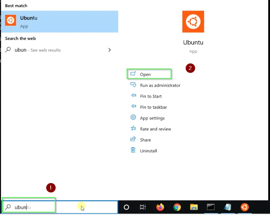270x215 pixels.
Task: Open Ubuntu icon on the taskbar
Action: [x=244, y=207]
